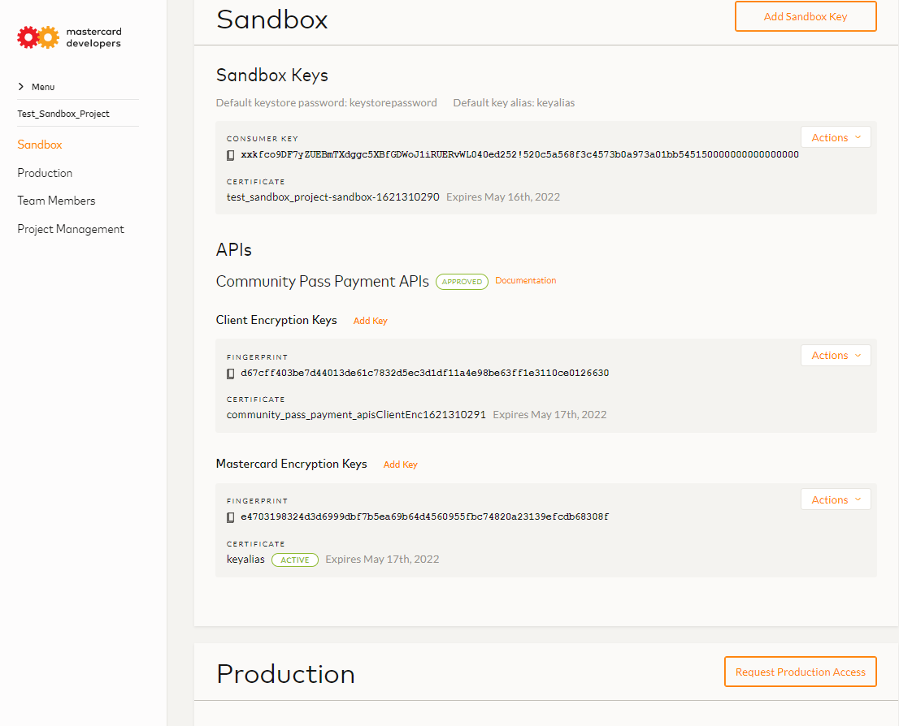The width and height of the screenshot is (899, 726).
Task: Copy the consumer key via copy icon
Action: coord(231,155)
